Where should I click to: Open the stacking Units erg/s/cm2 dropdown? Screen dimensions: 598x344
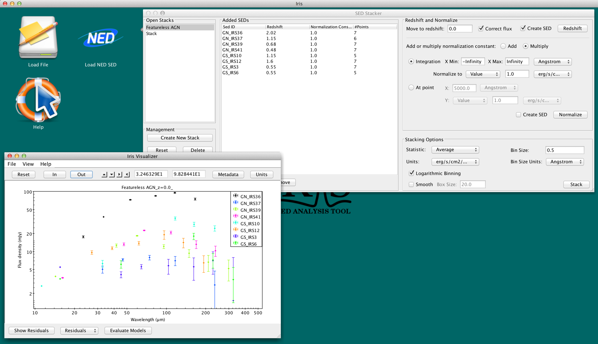455,162
